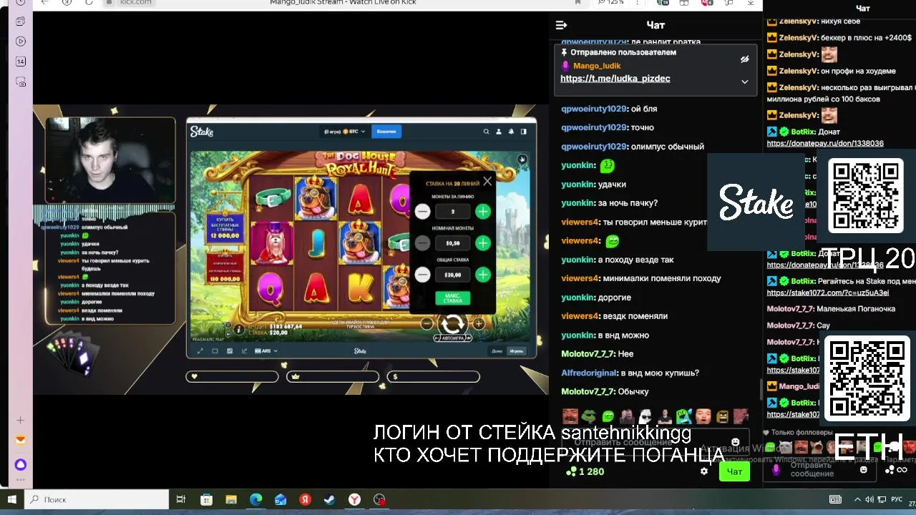Show hidden tray icons chevron
This screenshot has width=916, height=515.
click(857, 499)
